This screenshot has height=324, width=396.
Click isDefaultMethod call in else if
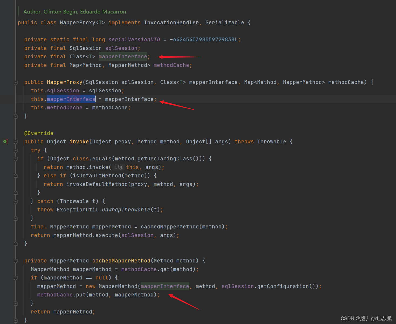click(x=97, y=176)
